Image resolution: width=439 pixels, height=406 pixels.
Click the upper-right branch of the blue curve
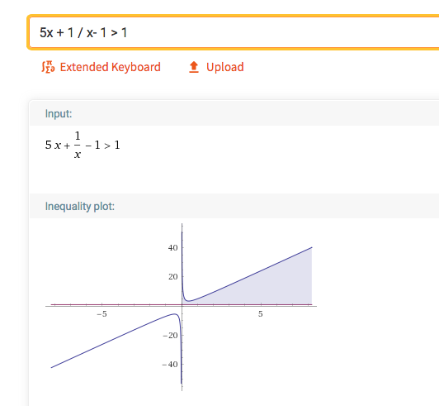tap(252, 275)
